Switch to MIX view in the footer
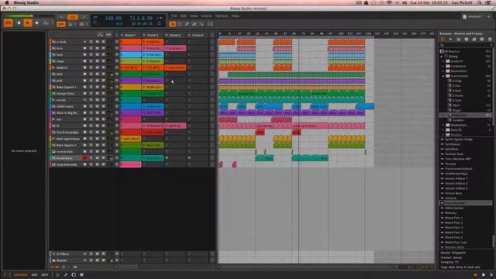This screenshot has width=496, height=279. [x=34, y=275]
